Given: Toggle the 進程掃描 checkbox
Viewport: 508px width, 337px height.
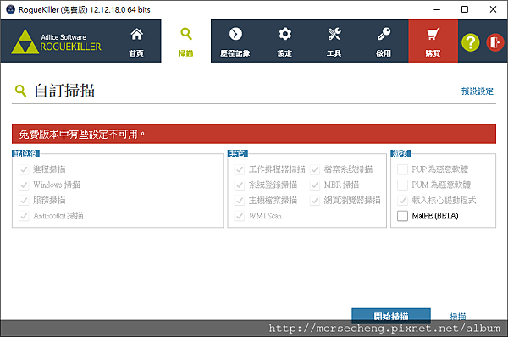Looking at the screenshot, I should click(24, 169).
